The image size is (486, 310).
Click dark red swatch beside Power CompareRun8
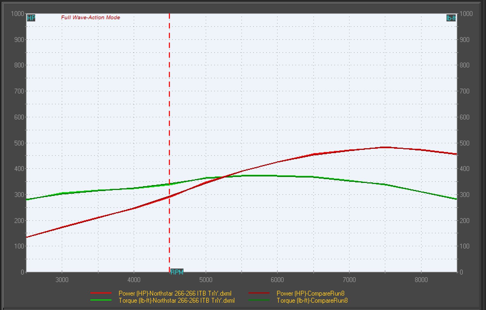tap(259, 293)
